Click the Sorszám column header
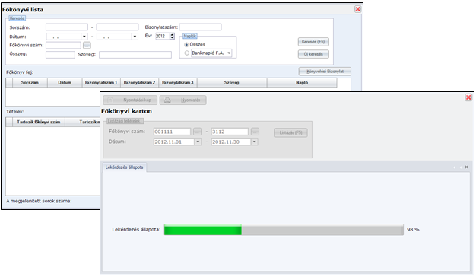 [x=30, y=83]
